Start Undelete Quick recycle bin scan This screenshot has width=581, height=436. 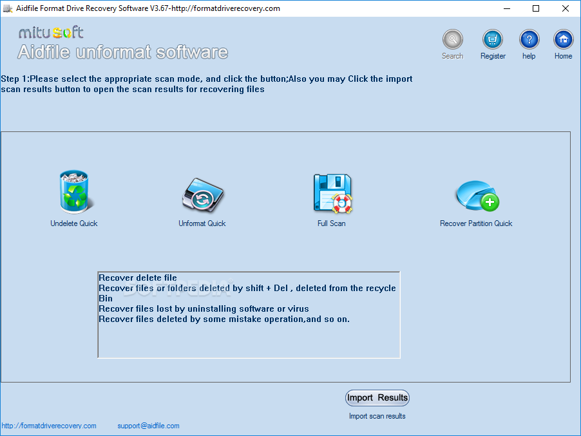75,192
